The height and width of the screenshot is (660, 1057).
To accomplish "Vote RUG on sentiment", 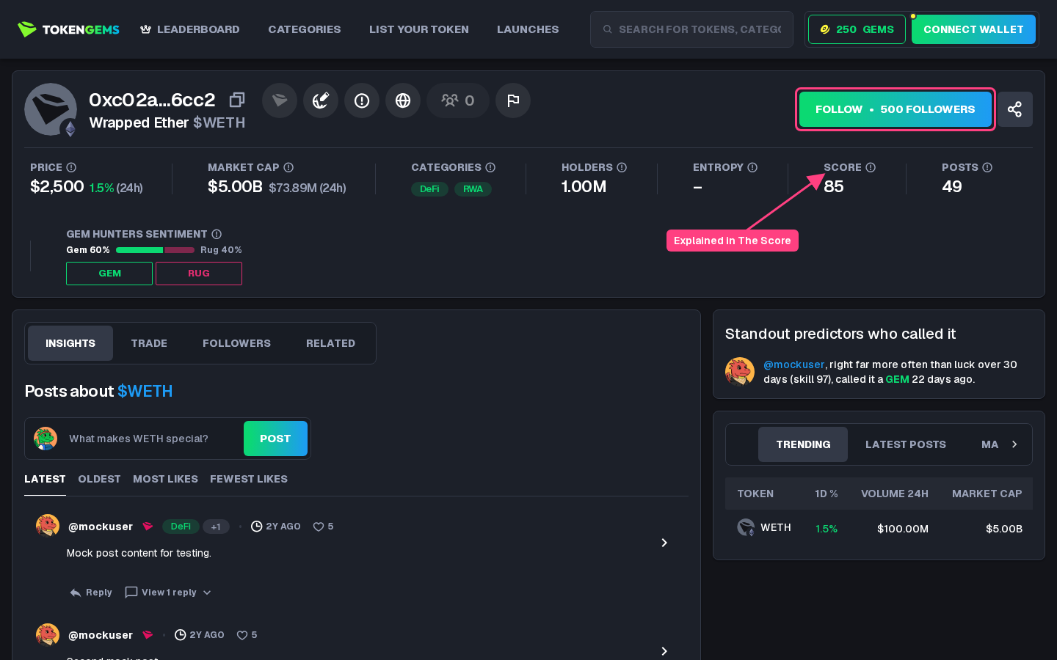I will [199, 274].
